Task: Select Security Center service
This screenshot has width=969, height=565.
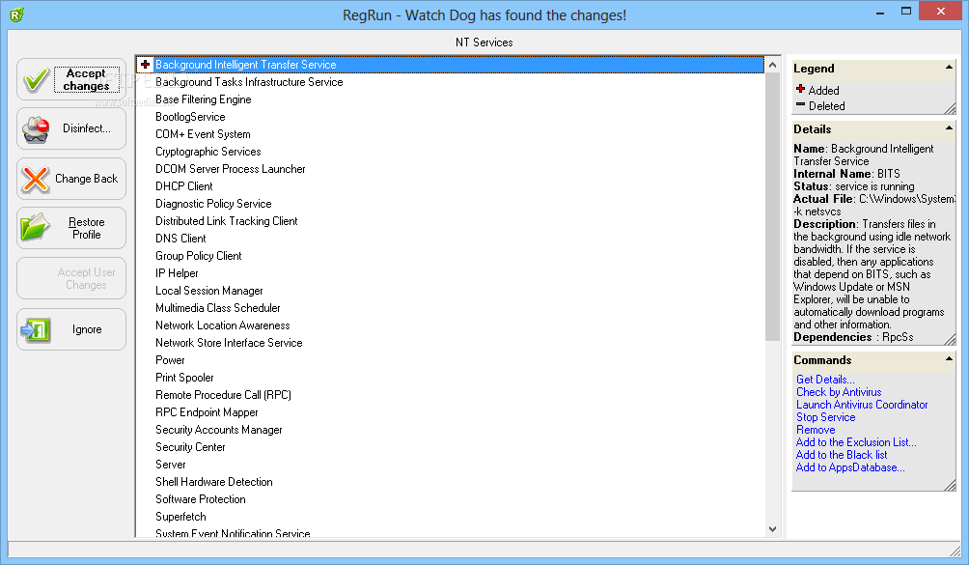Action: pos(190,447)
